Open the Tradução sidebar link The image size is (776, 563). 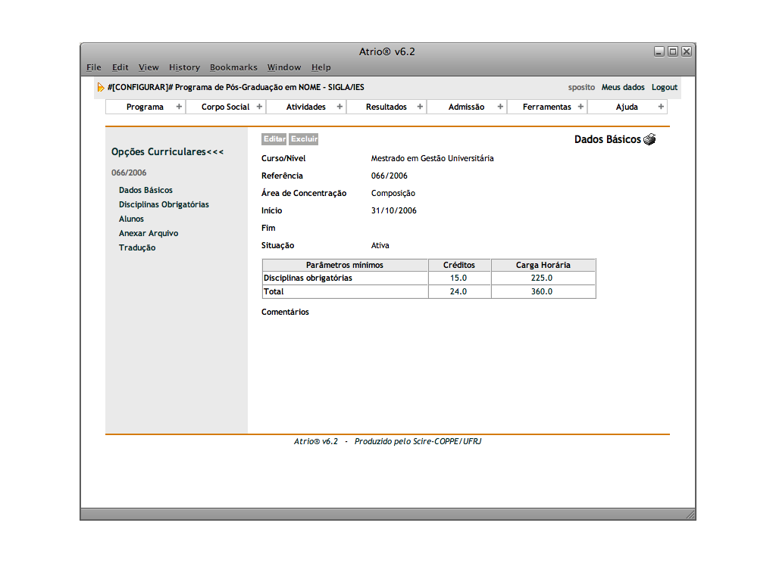tap(137, 247)
